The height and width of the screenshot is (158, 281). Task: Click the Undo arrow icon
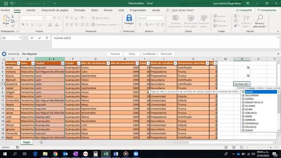(x=12, y=4)
